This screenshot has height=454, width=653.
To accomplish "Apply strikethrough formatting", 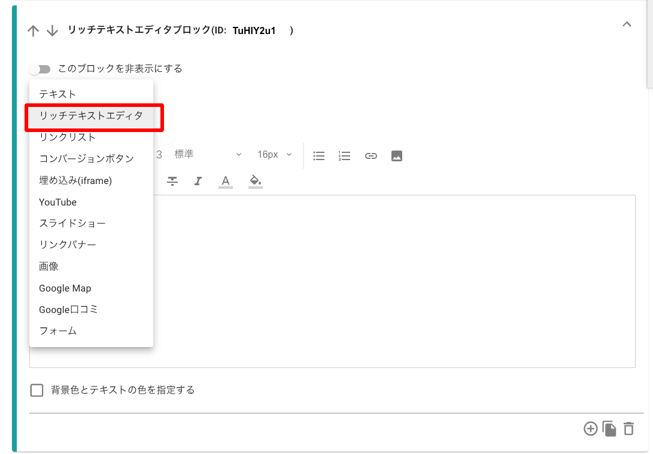I will 172,181.
